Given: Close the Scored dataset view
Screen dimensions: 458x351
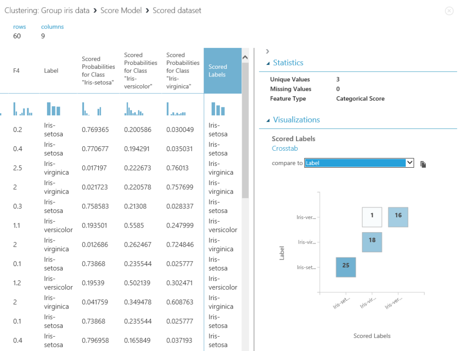Looking at the screenshot, I should pyautogui.click(x=449, y=11).
